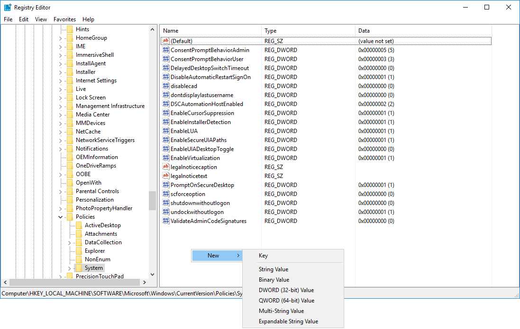The width and height of the screenshot is (520, 329).
Task: Select the undockwithoutlogon value
Action: coord(197,212)
